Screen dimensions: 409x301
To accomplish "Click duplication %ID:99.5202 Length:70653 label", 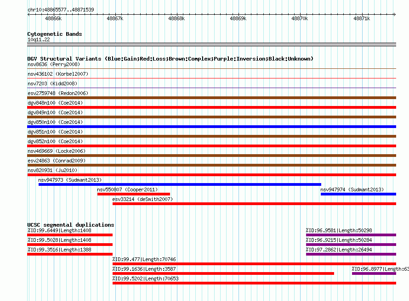I will (x=146, y=279).
